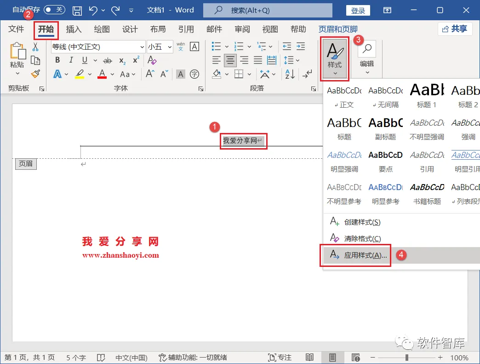Increase paragraph indent
The width and height of the screenshot is (480, 364).
pyautogui.click(x=301, y=46)
